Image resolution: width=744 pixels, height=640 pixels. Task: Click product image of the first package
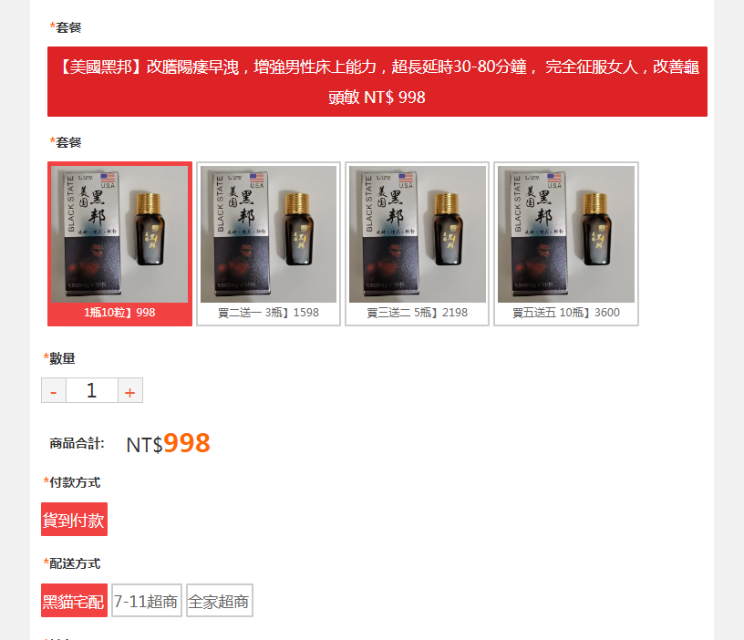click(x=119, y=234)
